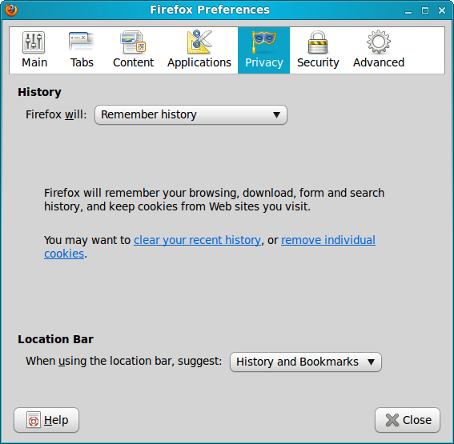The image size is (454, 444).
Task: Close the window using title bar X
Action: 442,10
